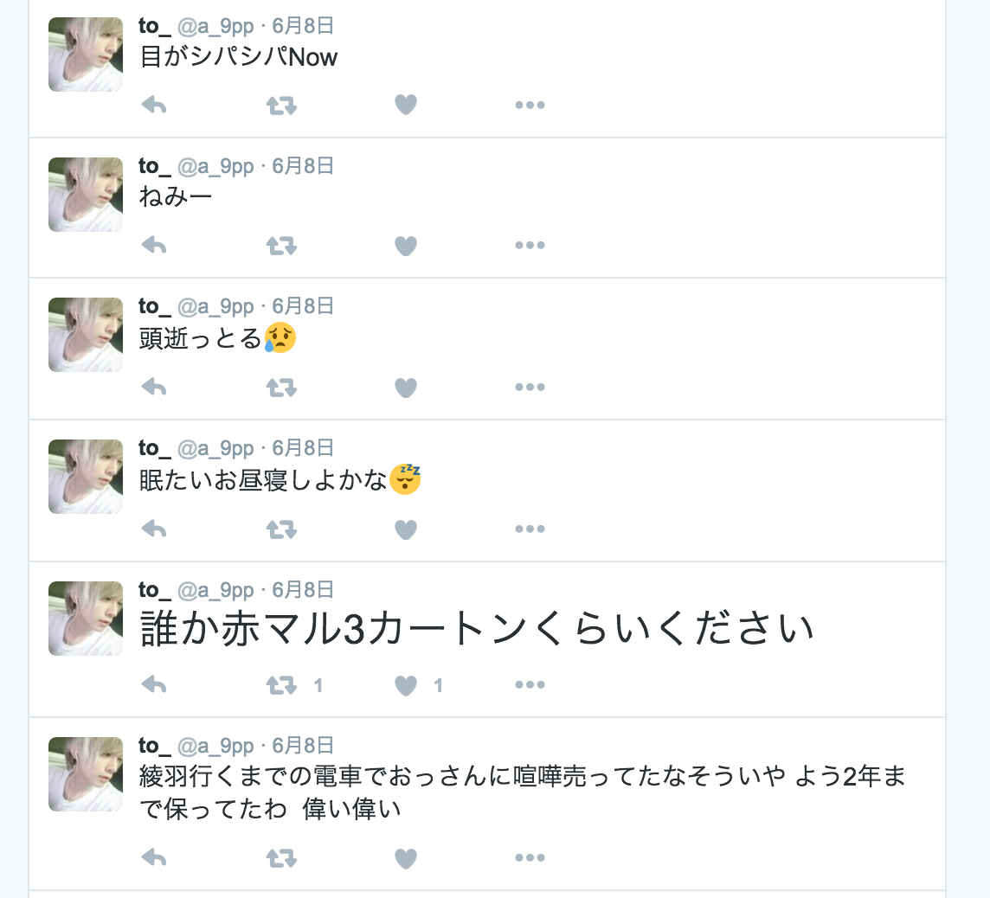Screen dimensions: 990x898
Task: Like the ねみー tweet
Action: (406, 246)
